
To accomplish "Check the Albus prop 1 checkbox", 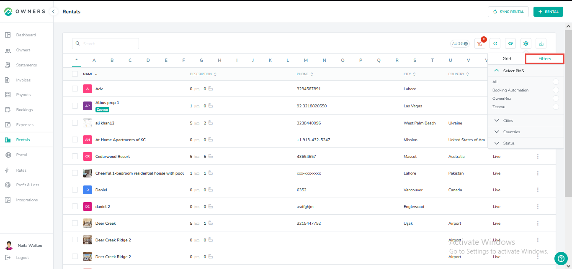I will click(75, 106).
